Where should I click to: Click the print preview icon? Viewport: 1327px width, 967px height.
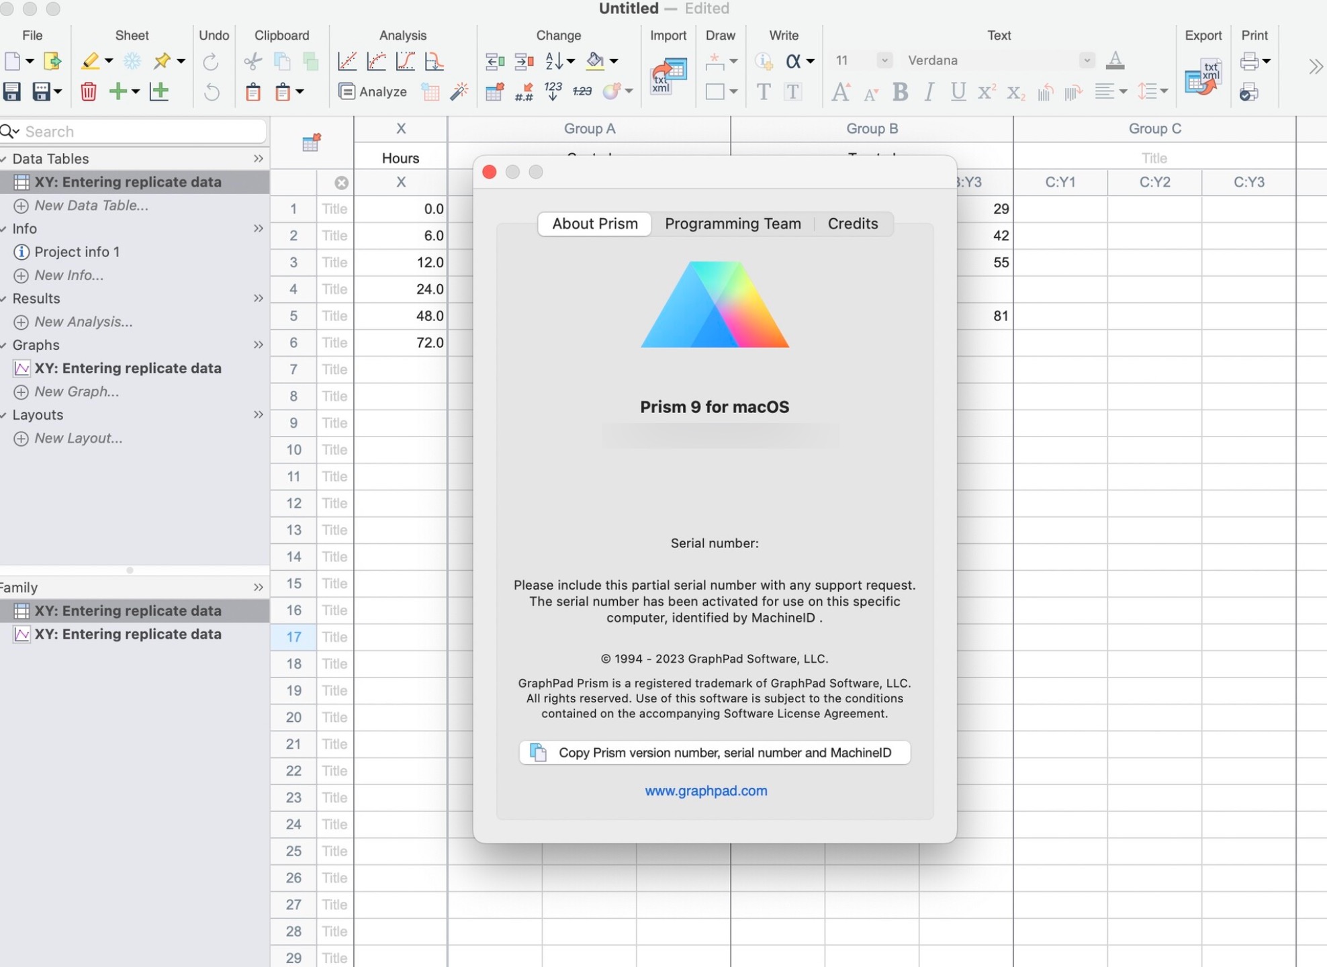(x=1249, y=92)
